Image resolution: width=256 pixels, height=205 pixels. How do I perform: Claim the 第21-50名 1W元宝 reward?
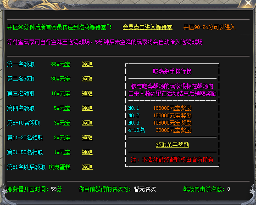(x=87, y=153)
